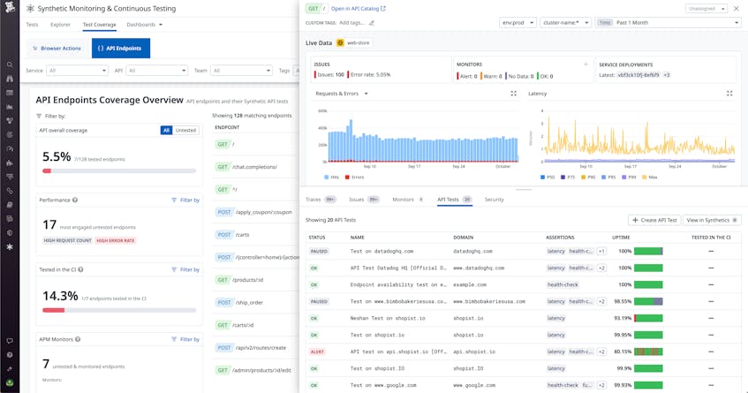Click the Tested in the CI progress bar
This screenshot has width=748, height=393.
(119, 310)
